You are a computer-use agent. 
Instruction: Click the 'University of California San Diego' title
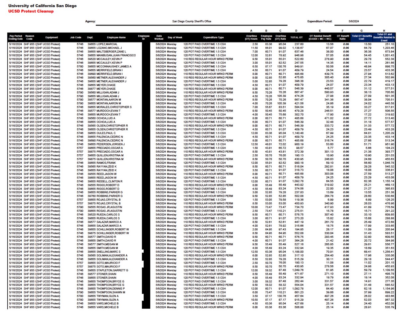point(42,6)
